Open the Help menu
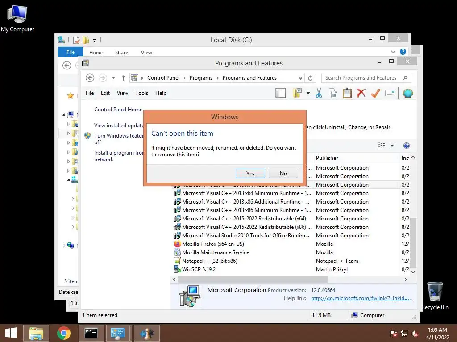The image size is (457, 342). [x=161, y=93]
